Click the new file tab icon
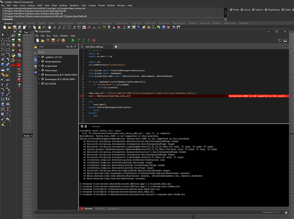 point(116,46)
